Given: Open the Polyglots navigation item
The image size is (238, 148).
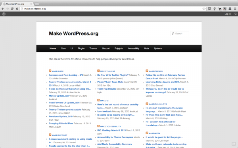Looking at the screenshot, I should pos(119,49).
